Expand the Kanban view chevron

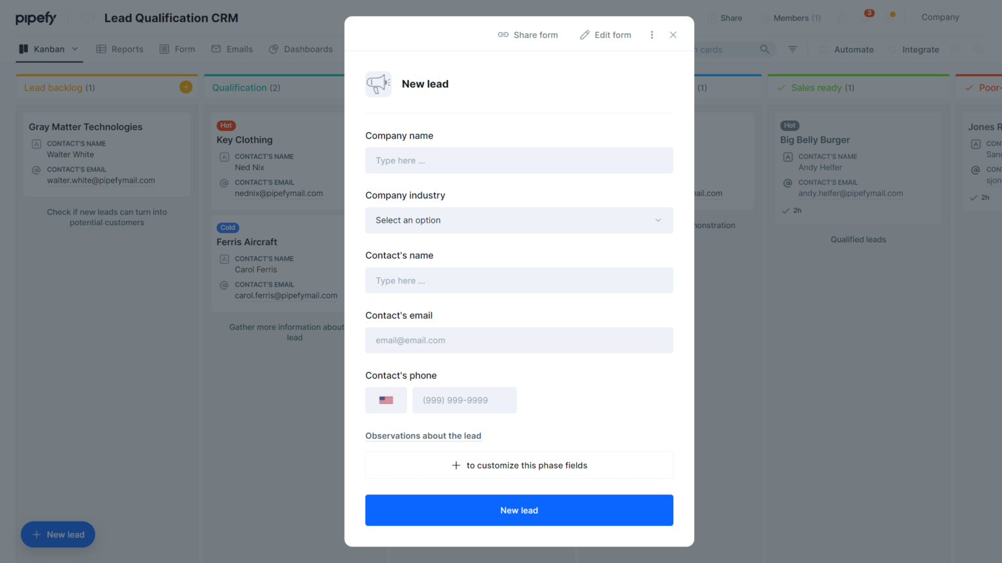(x=75, y=49)
